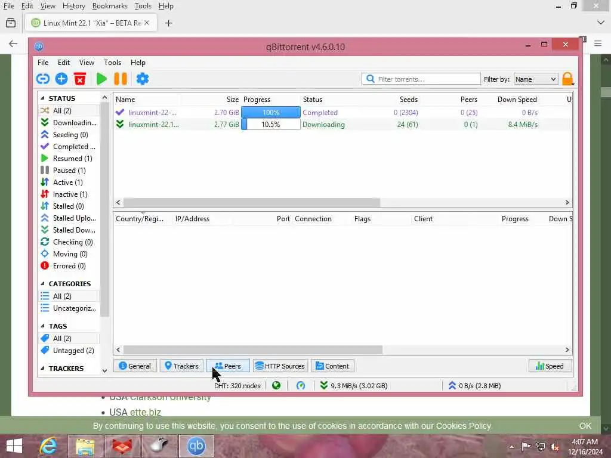Select the Errored (0) filter

pos(69,266)
